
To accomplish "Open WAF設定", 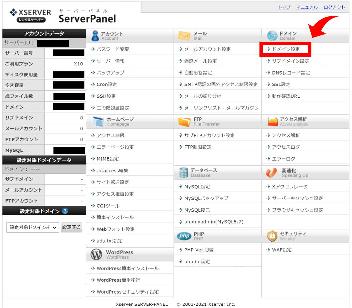I will (282, 250).
